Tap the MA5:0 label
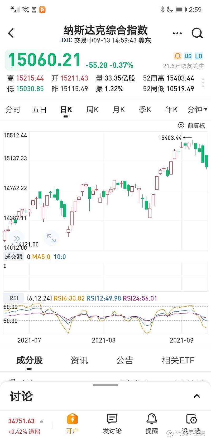The image size is (211, 440). (41, 257)
